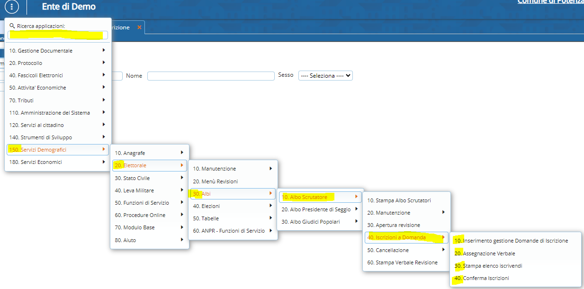This screenshot has width=584, height=289.
Task: Click the three-dot applications menu icon
Action: tap(13, 7)
